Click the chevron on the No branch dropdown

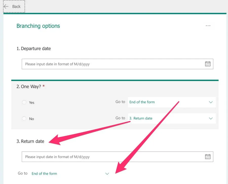coord(211,118)
